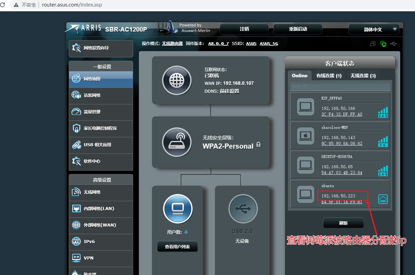Click the 网络地图 globe sidebar icon

pyautogui.click(x=76, y=79)
